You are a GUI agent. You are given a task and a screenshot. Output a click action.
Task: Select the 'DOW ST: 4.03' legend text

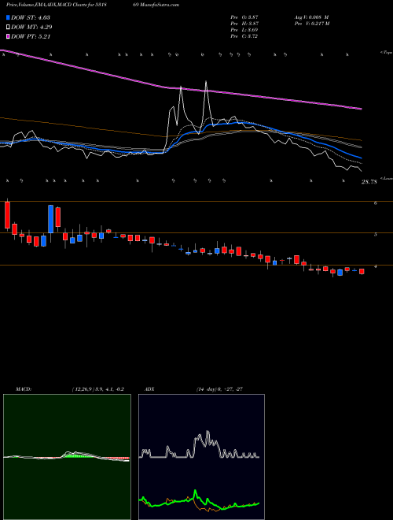click(x=31, y=17)
